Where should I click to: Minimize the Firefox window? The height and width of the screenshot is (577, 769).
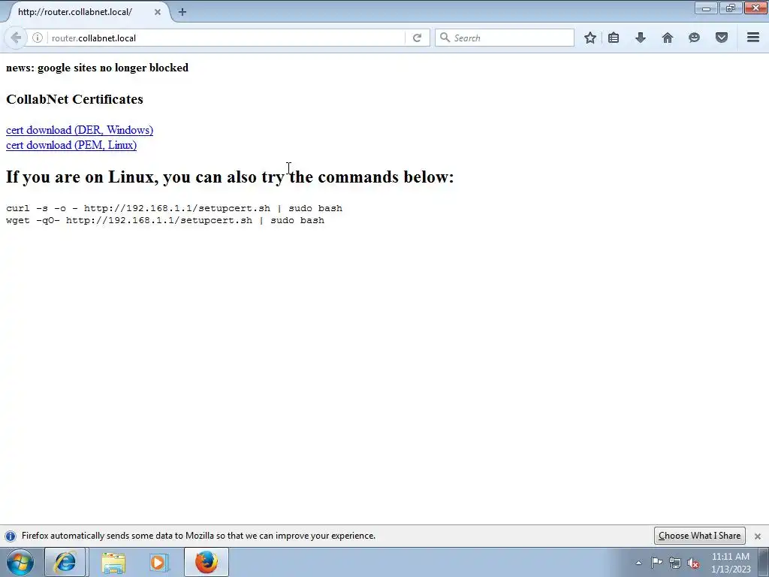point(706,8)
